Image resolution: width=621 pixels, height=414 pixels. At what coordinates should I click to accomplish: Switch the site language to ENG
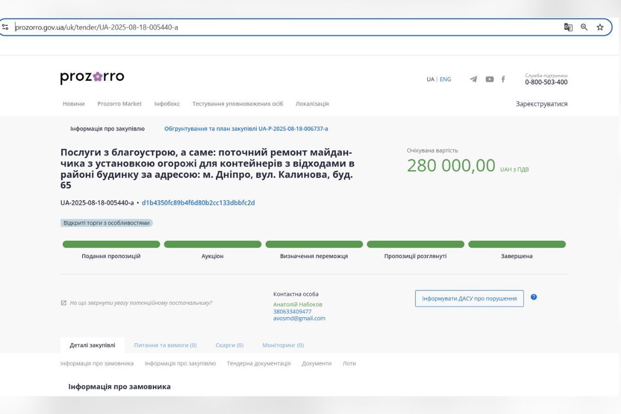coord(446,79)
